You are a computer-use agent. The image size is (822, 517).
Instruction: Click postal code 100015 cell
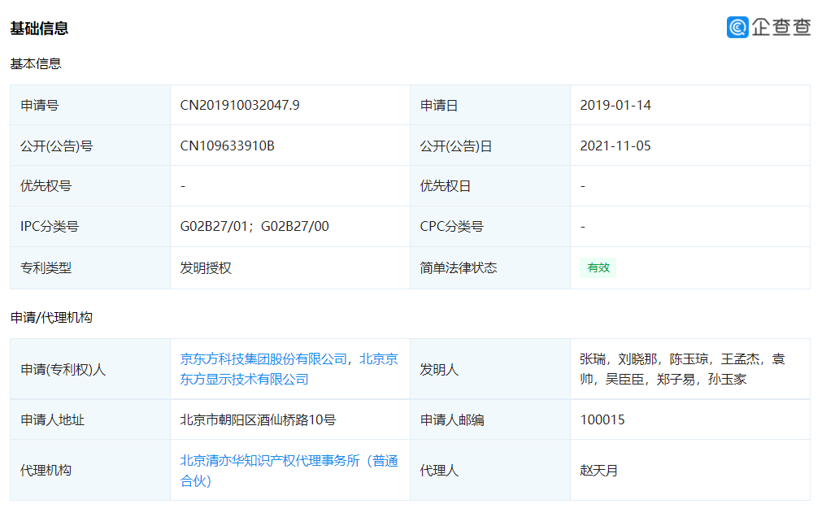coord(603,419)
